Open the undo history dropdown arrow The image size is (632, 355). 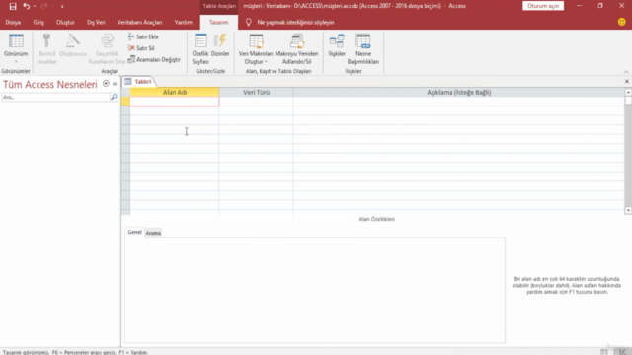click(34, 6)
